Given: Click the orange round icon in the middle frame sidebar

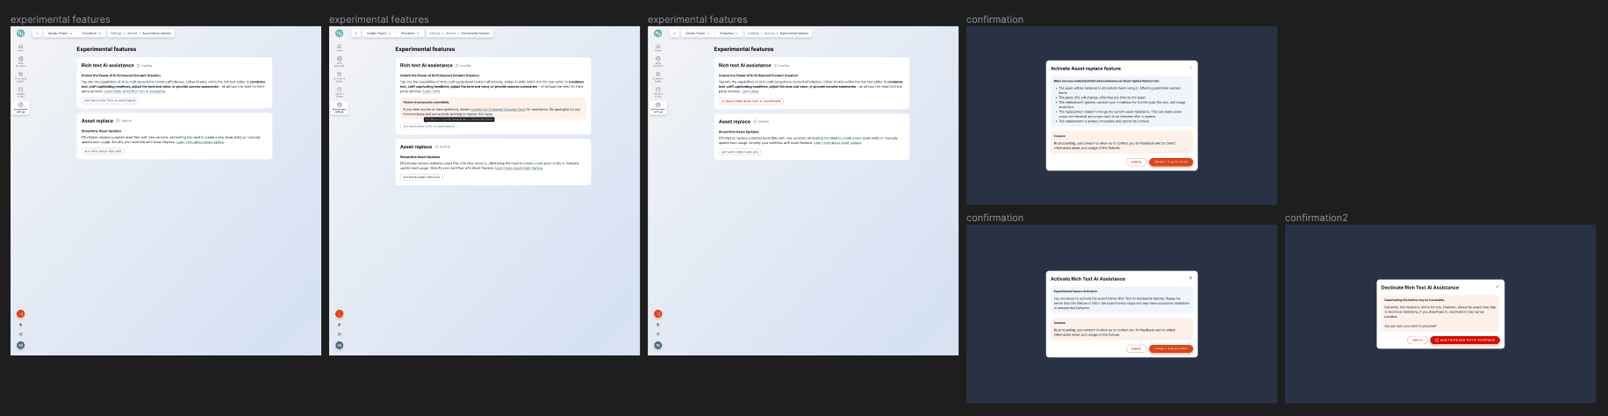Looking at the screenshot, I should (339, 313).
